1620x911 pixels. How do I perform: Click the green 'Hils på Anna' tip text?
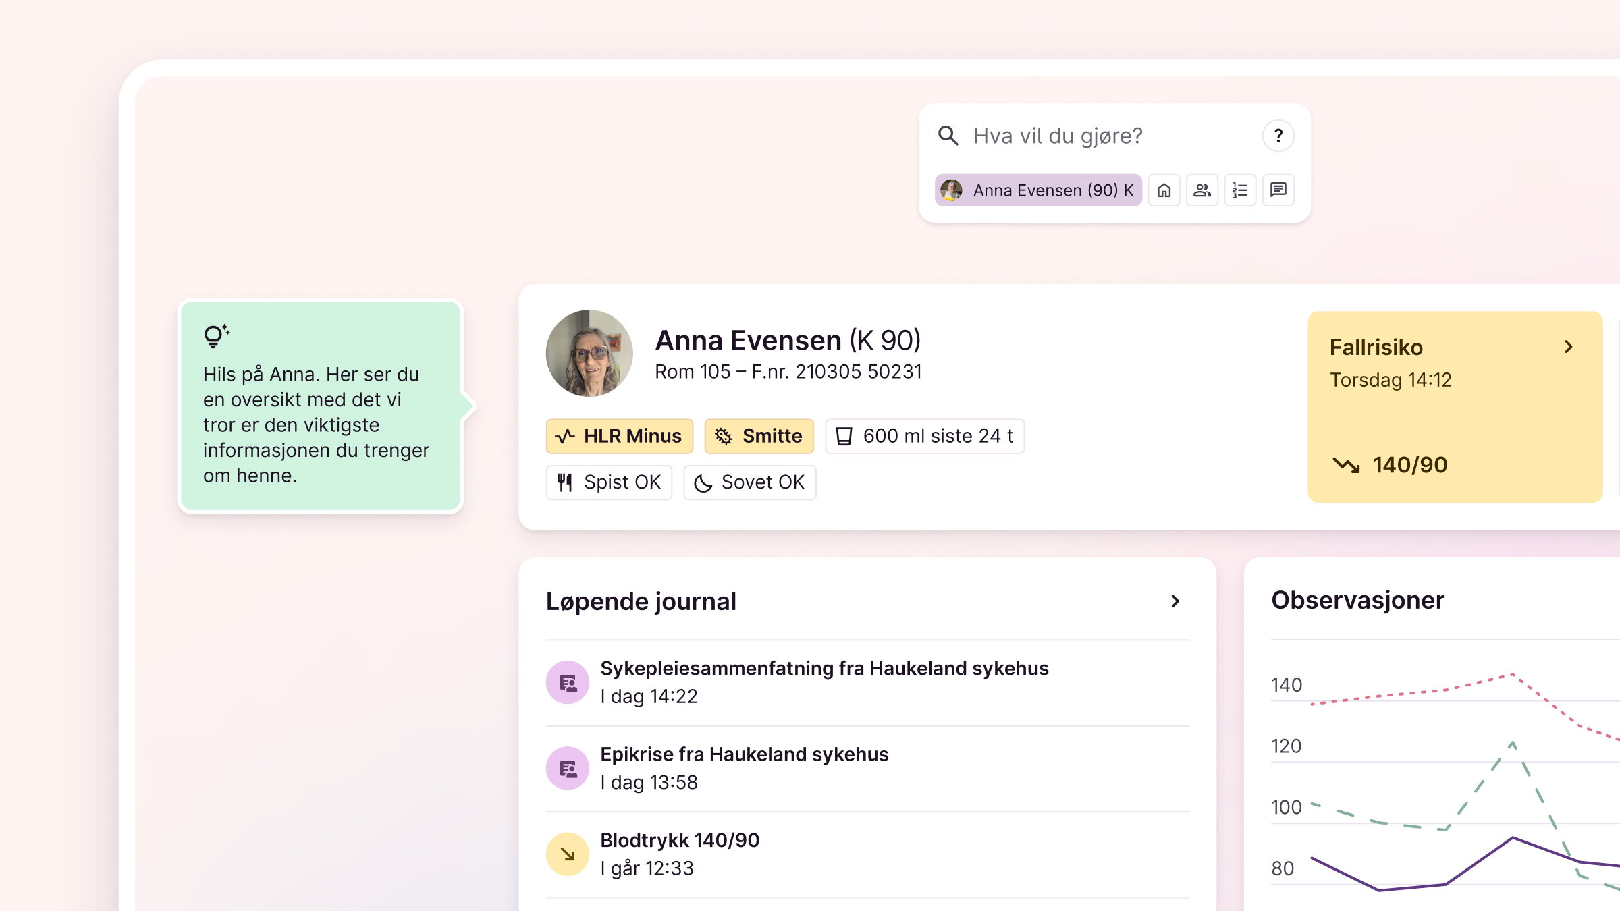click(316, 425)
